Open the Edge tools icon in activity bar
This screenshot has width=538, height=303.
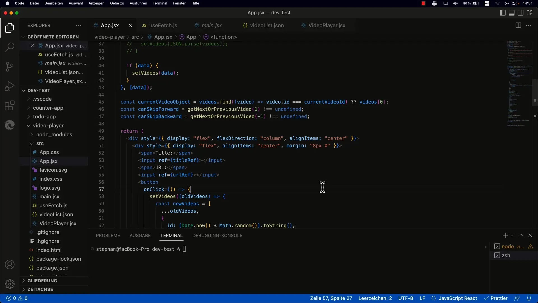point(10,125)
